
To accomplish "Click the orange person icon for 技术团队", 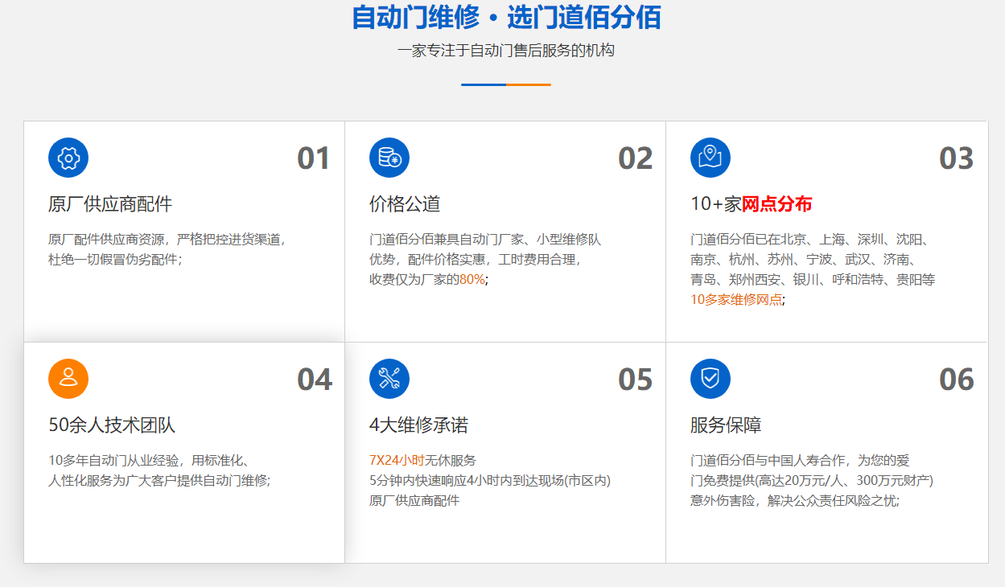I will (x=68, y=379).
